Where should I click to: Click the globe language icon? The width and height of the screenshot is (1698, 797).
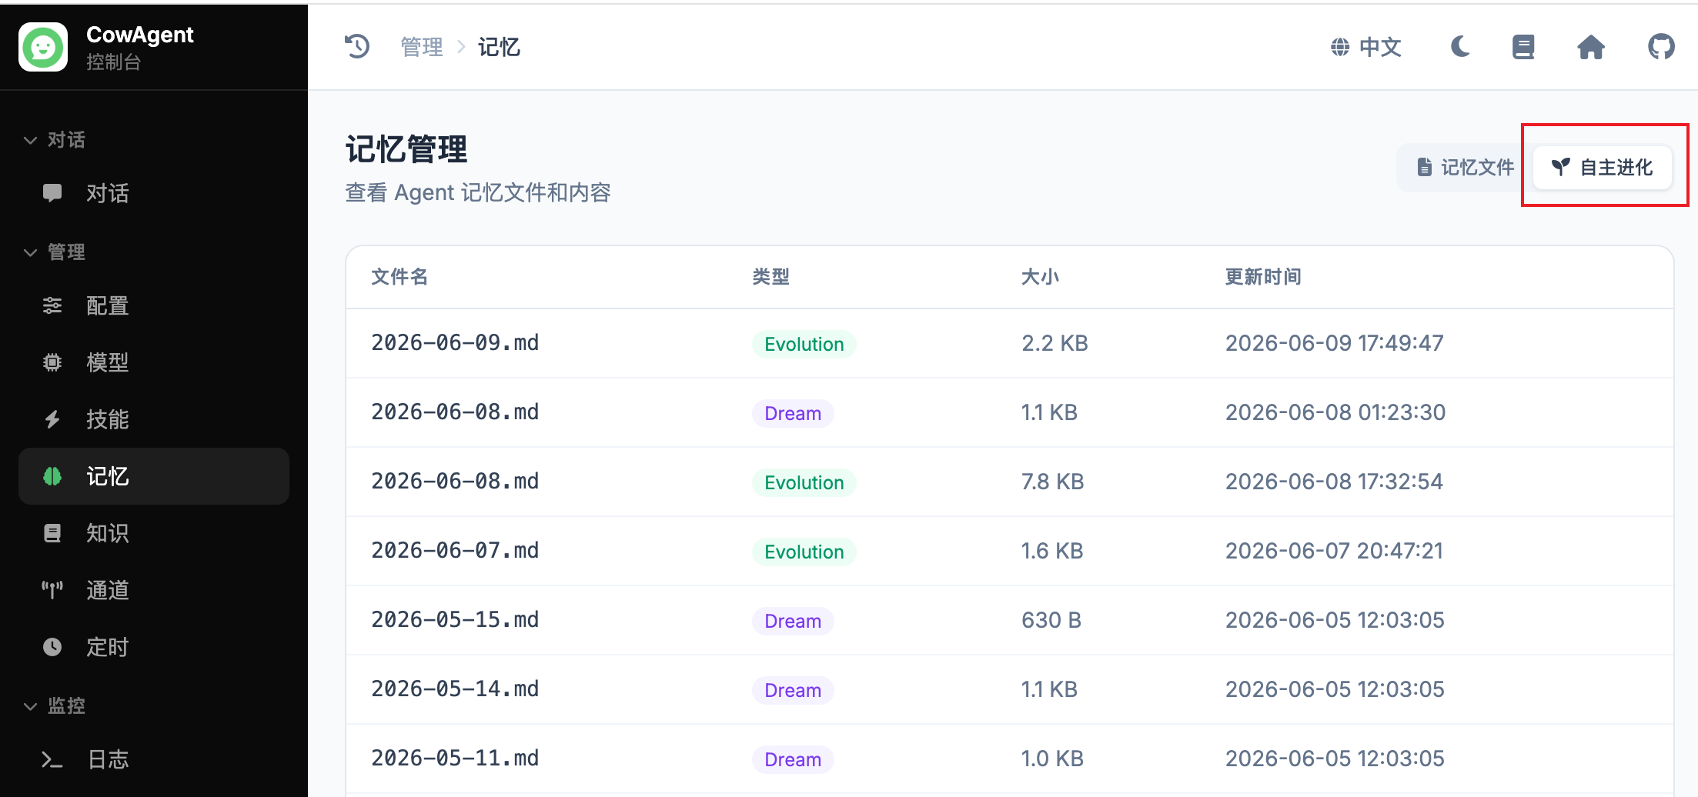pos(1340,47)
